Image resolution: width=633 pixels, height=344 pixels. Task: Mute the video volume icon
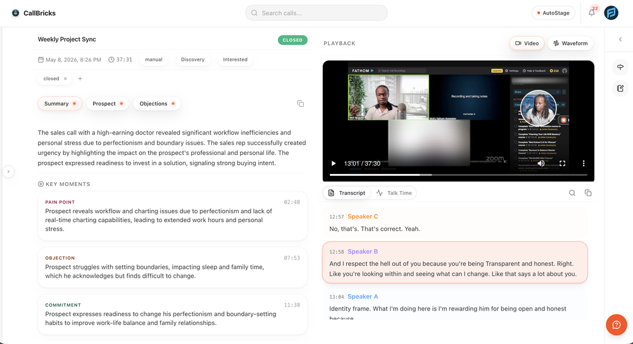click(x=541, y=163)
